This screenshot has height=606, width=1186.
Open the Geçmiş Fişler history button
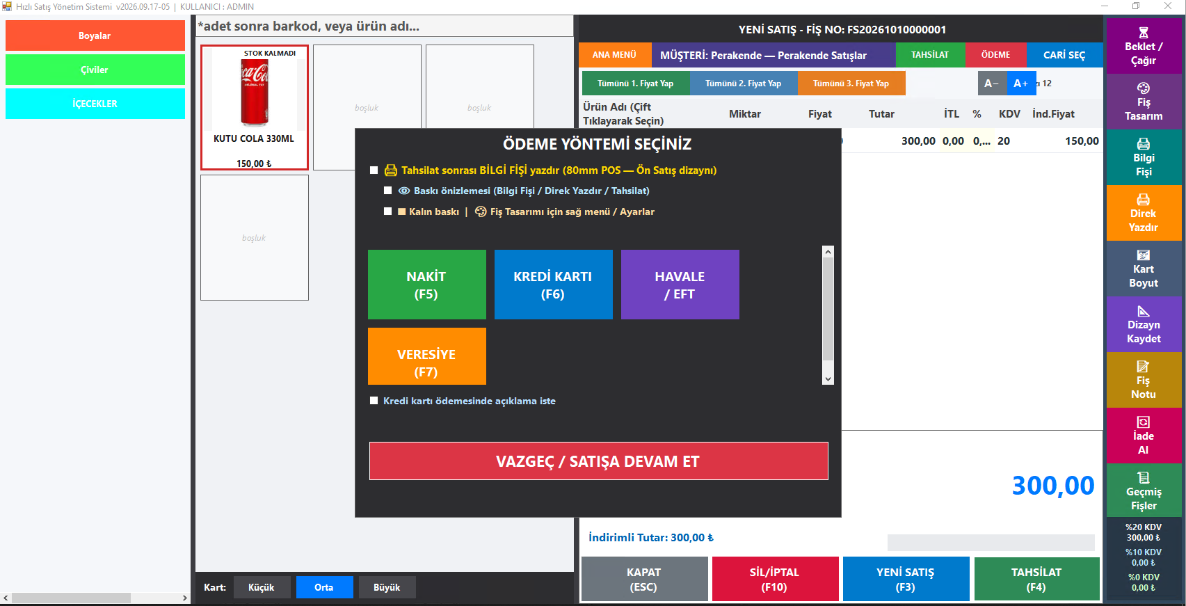[1144, 491]
